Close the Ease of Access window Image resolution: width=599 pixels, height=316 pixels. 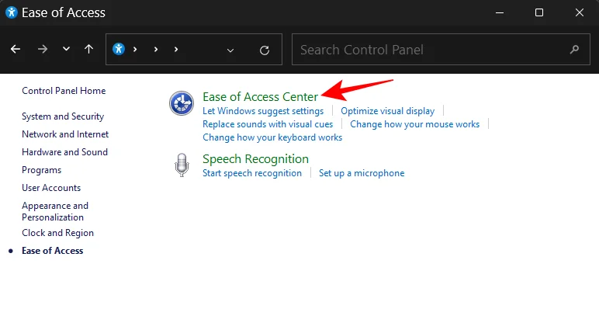[x=579, y=12]
